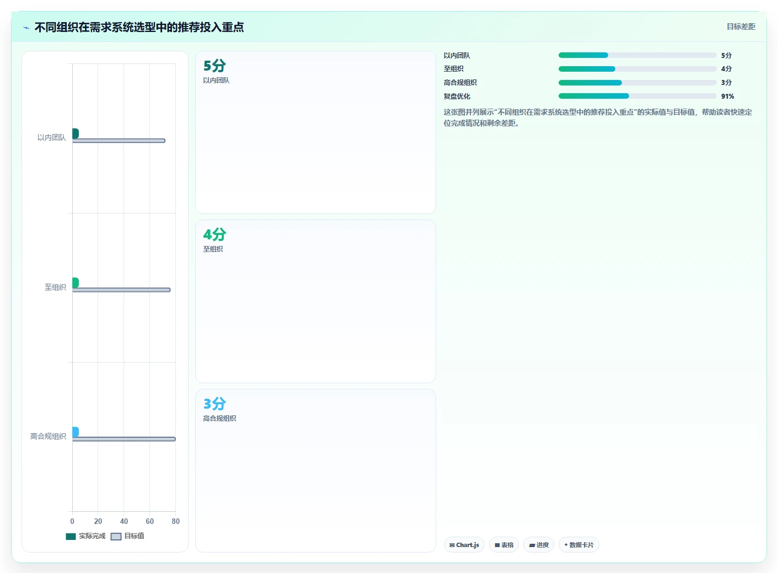This screenshot has height=573, width=778.
Task: Click the blue 高合规组织 actual bar
Action: (76, 432)
